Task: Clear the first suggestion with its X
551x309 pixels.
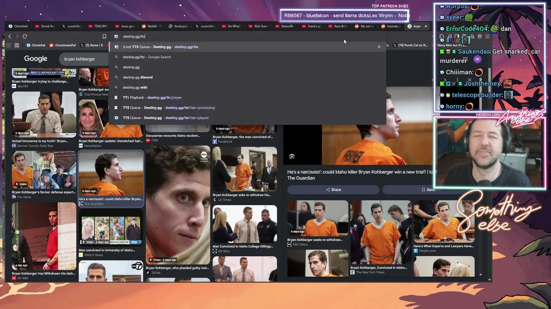Action: [379, 47]
